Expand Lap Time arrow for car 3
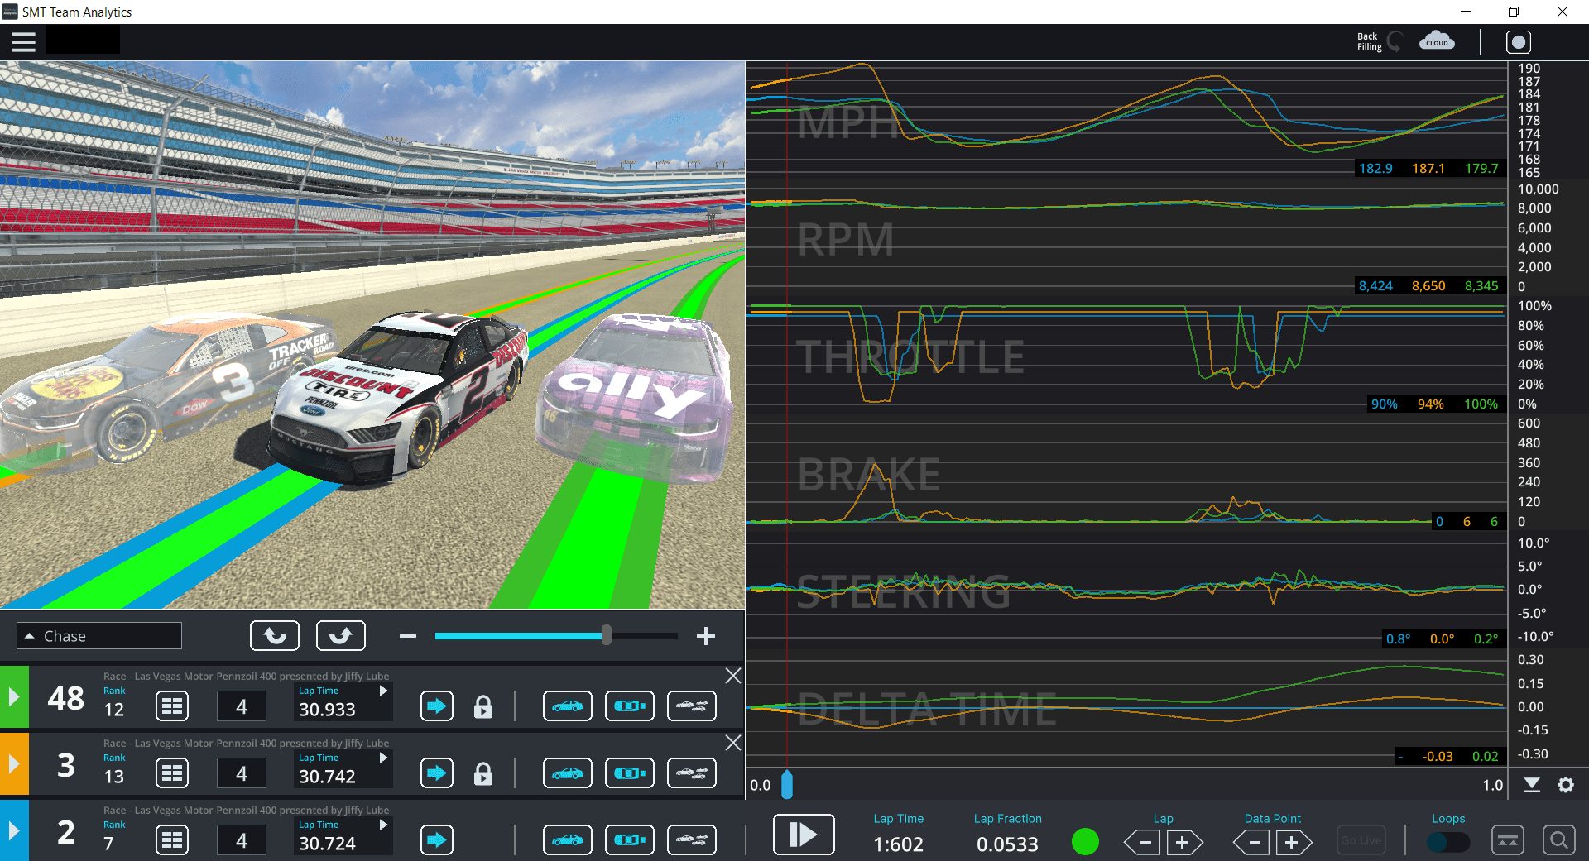This screenshot has height=861, width=1589. [x=383, y=758]
